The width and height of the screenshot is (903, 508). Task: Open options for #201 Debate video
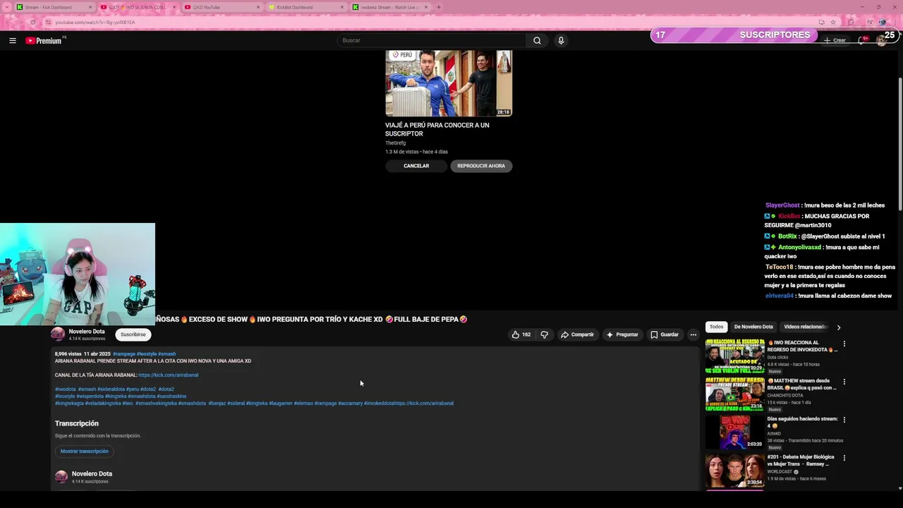tap(844, 459)
